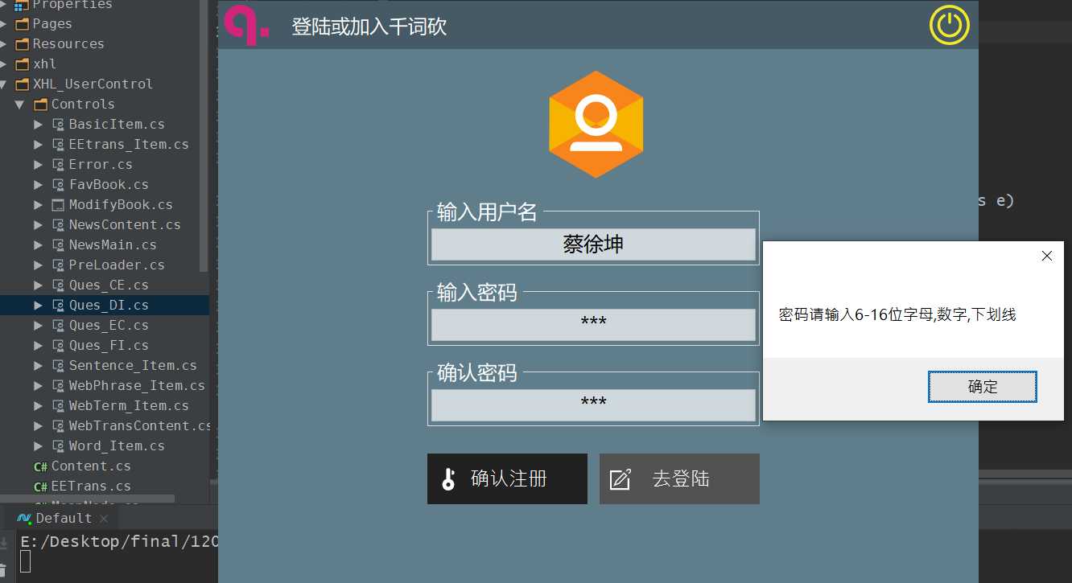Select the Pages folder icon
The image size is (1072, 583).
tap(23, 23)
